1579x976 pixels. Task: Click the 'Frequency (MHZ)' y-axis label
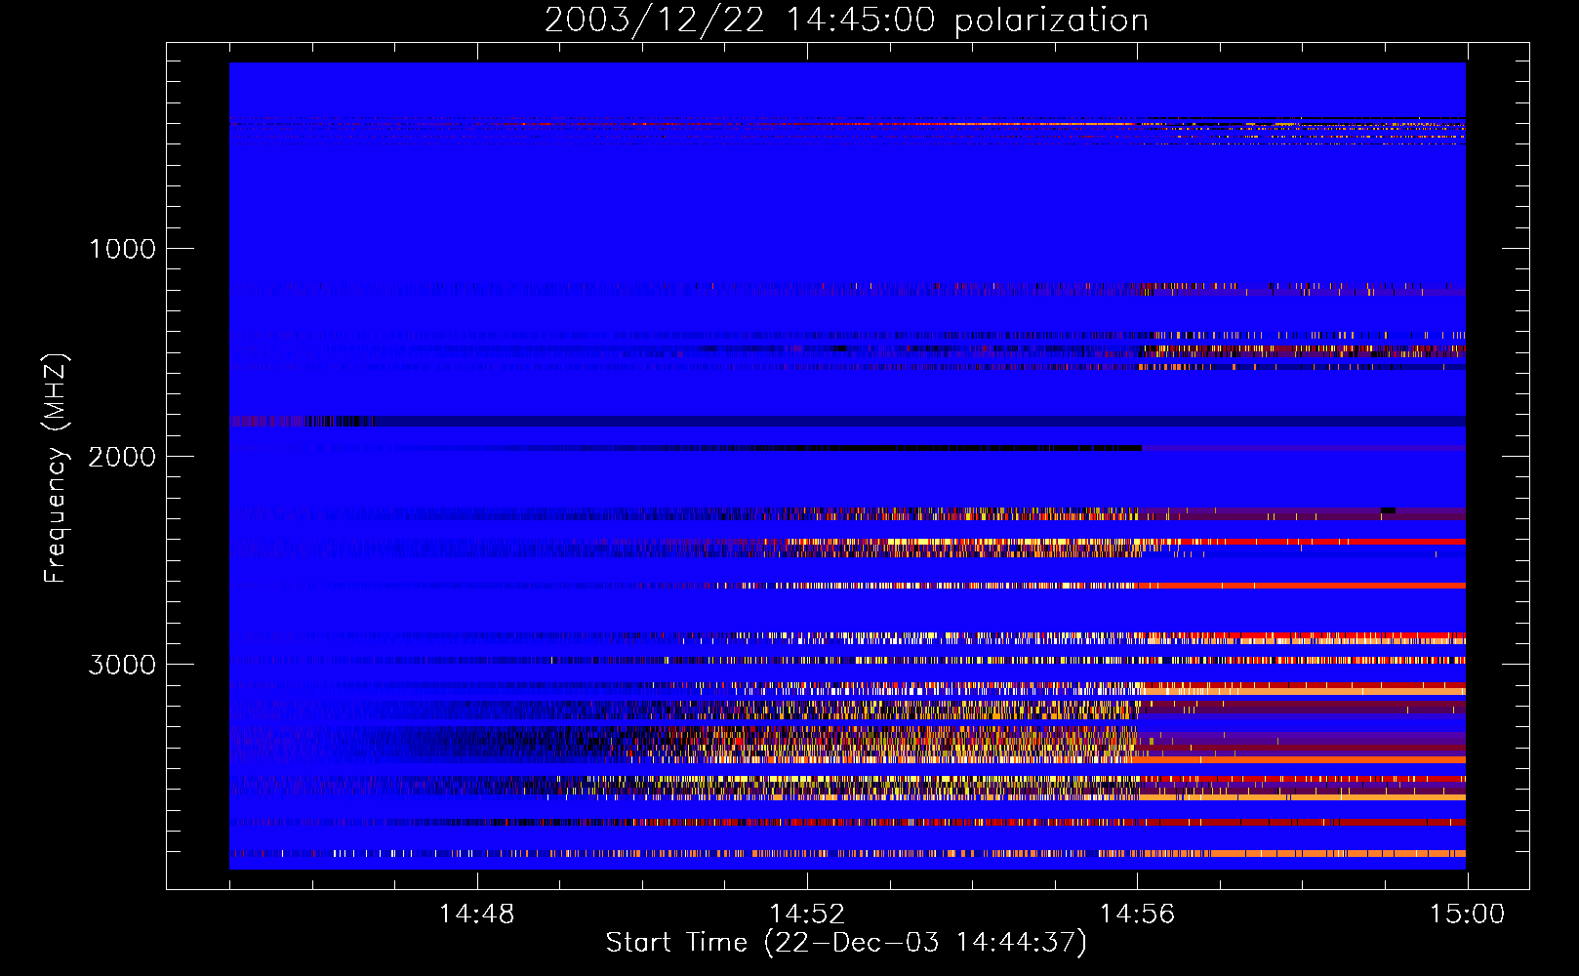pyautogui.click(x=56, y=468)
